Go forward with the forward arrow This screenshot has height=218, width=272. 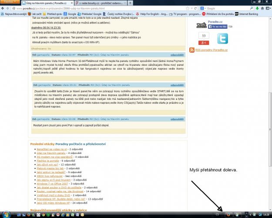pyautogui.click(x=7, y=8)
